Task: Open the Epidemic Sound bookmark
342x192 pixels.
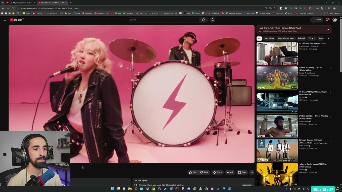Action: (x=263, y=13)
